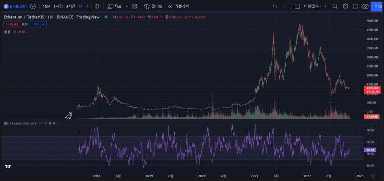384x181 pixels.
Task: Create an 얼러트 alert
Action: (153, 6)
